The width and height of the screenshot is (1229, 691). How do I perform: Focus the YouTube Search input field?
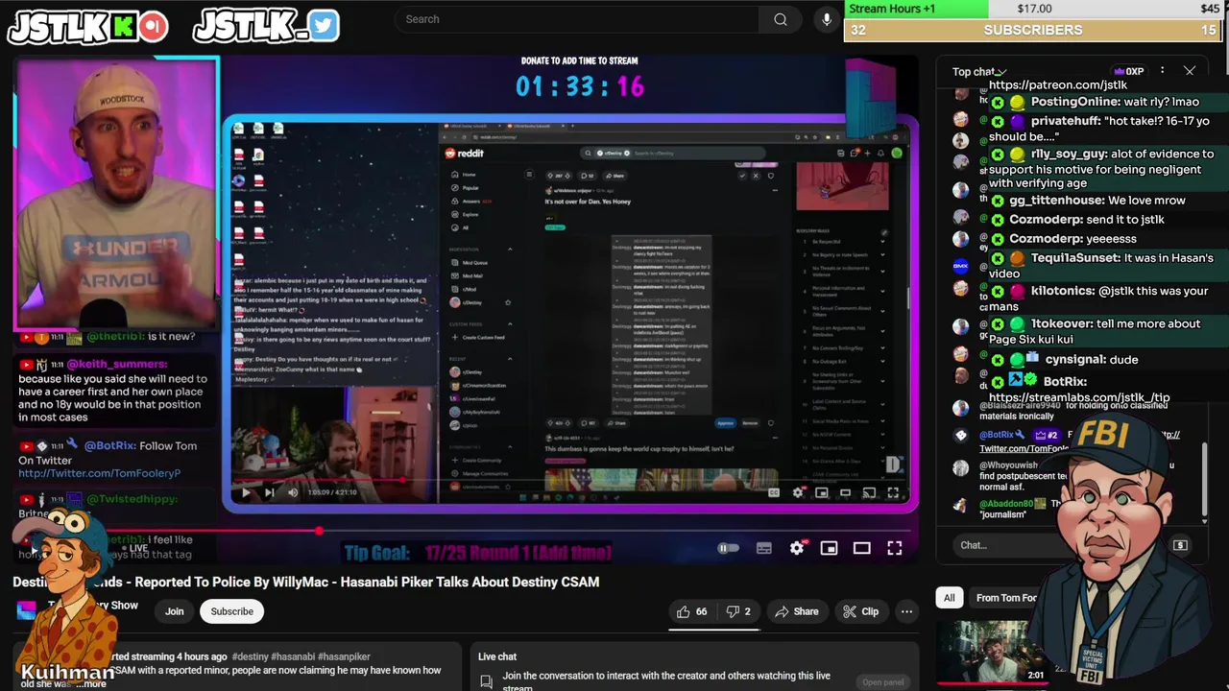[577, 19]
